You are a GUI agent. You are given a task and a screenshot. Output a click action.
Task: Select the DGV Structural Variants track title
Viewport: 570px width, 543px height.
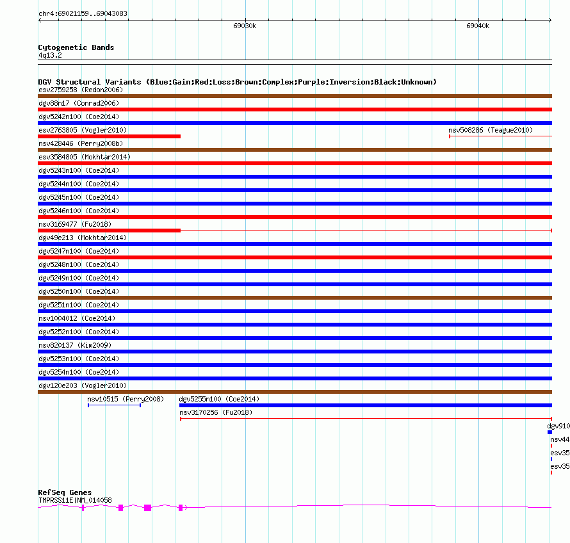(238, 82)
